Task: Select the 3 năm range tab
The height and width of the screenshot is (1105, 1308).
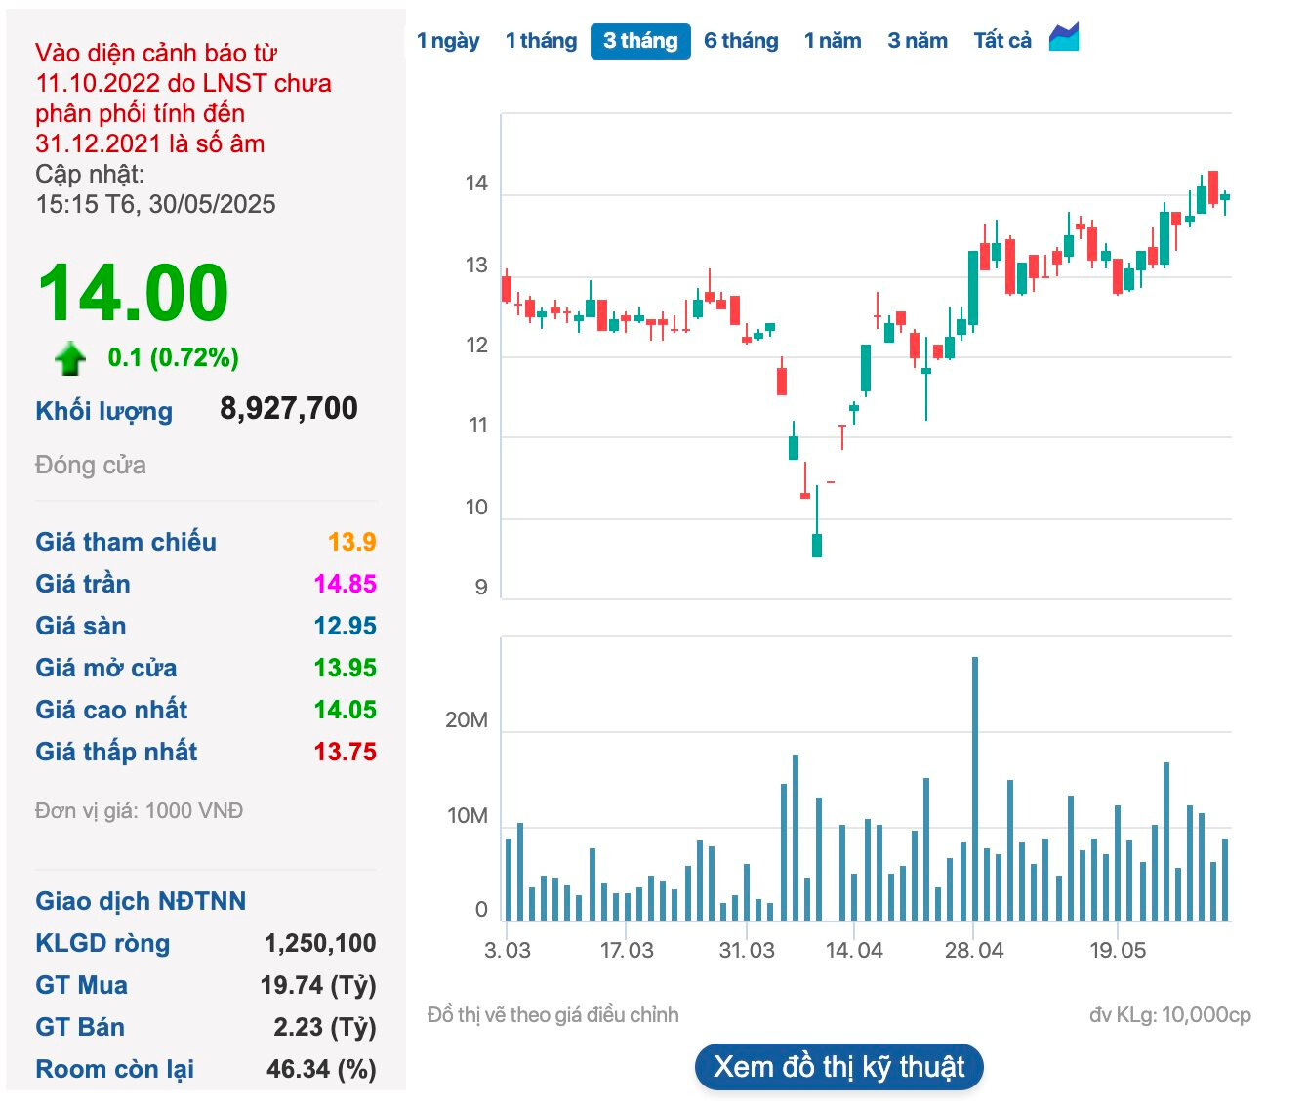Action: 918,41
